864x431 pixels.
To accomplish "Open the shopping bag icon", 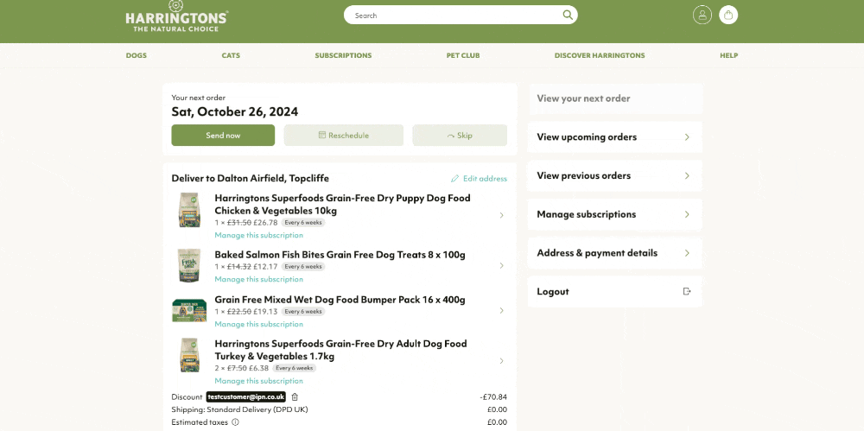I will tap(728, 15).
